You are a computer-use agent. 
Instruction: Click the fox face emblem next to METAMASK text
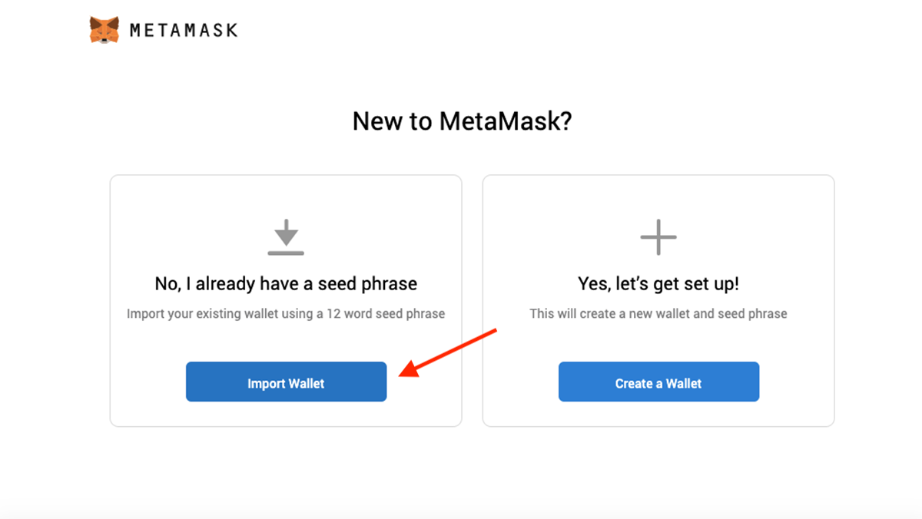pyautogui.click(x=104, y=28)
